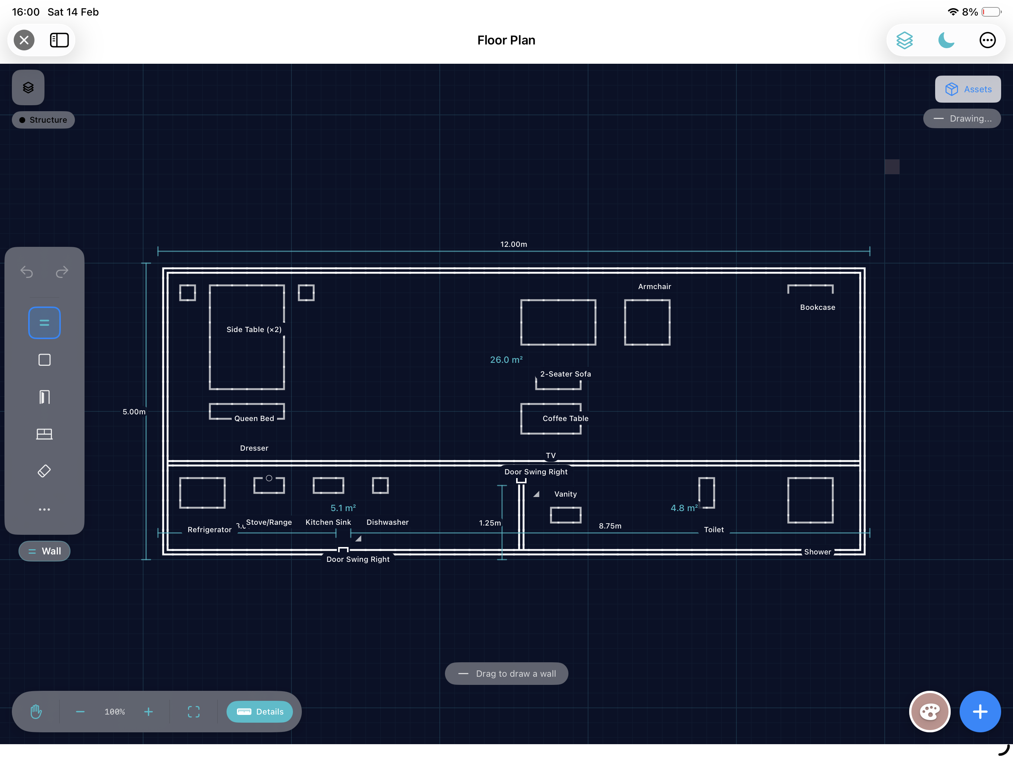Open the color palette picker
Viewport: 1013px width, 759px height.
point(930,712)
